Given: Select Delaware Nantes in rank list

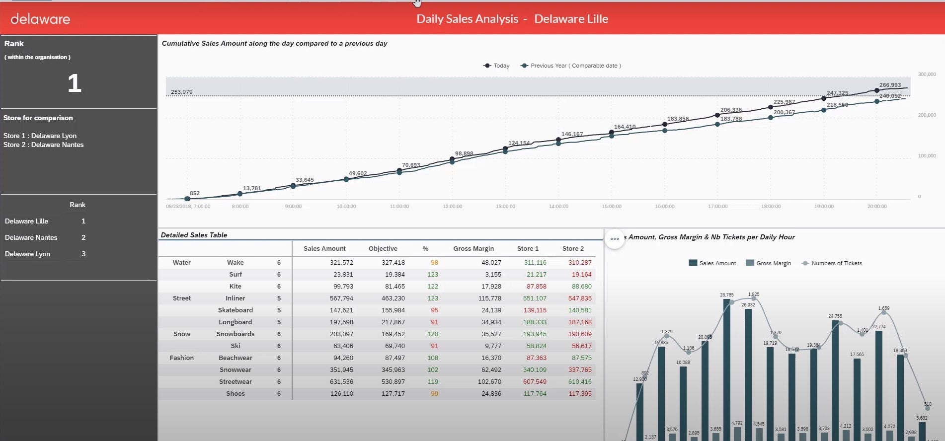Looking at the screenshot, I should [31, 238].
